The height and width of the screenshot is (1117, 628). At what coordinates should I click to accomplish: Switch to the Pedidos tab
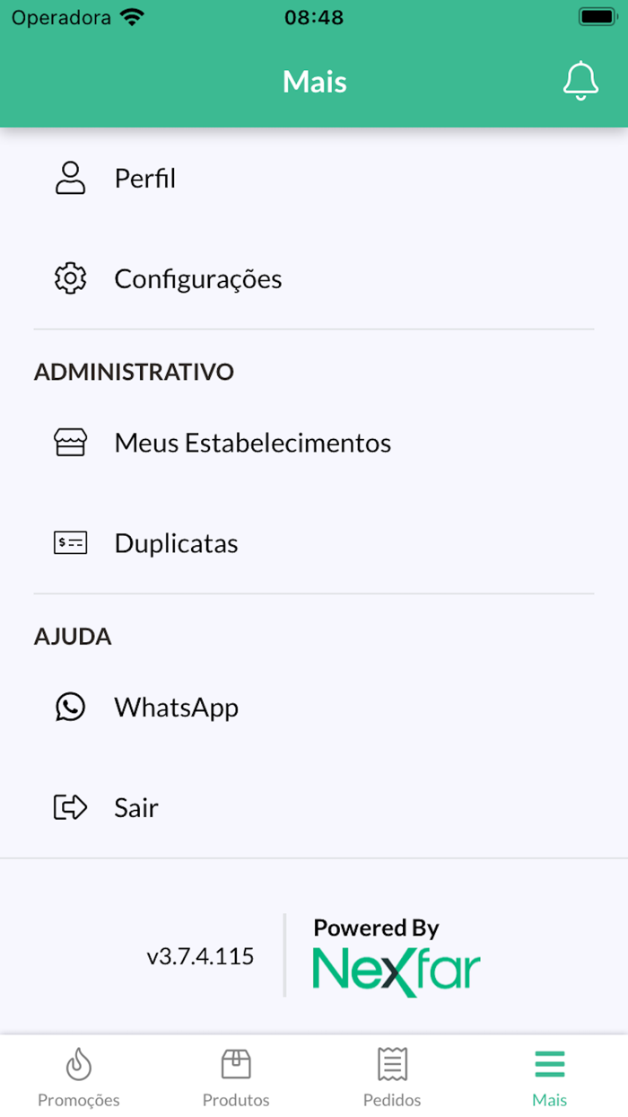392,1077
